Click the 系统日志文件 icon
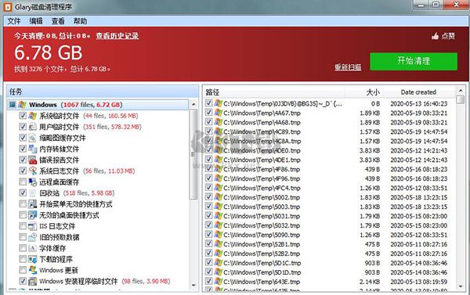The image size is (470, 295). coord(32,171)
